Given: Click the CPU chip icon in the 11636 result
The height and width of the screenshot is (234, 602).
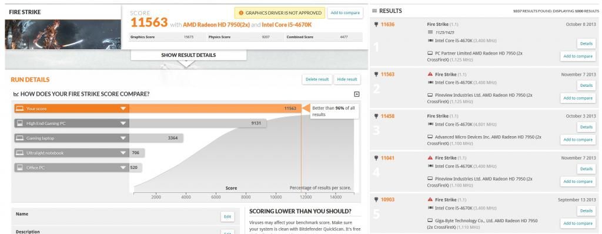Looking at the screenshot, I should 430,40.
